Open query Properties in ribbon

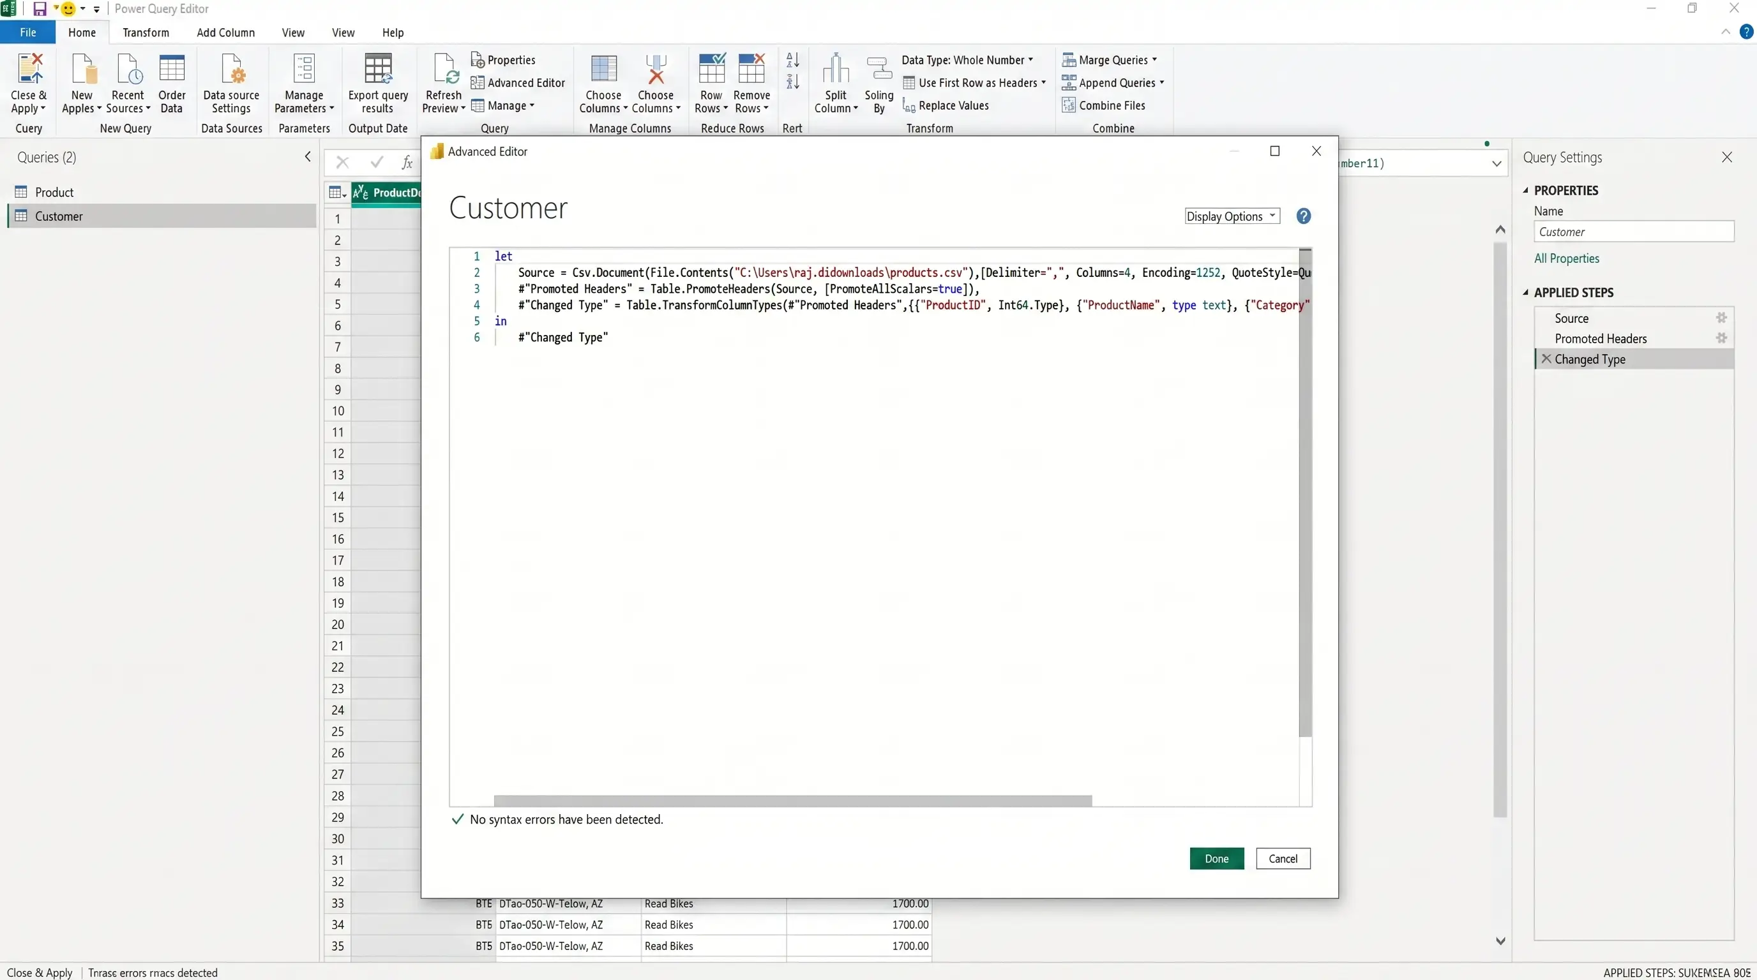pos(503,60)
